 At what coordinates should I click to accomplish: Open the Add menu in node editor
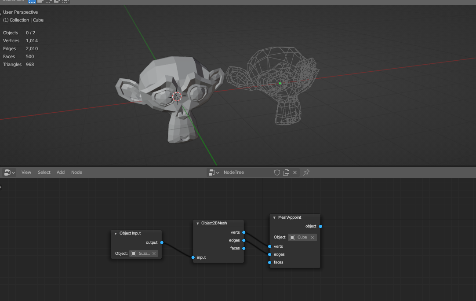[x=61, y=173]
